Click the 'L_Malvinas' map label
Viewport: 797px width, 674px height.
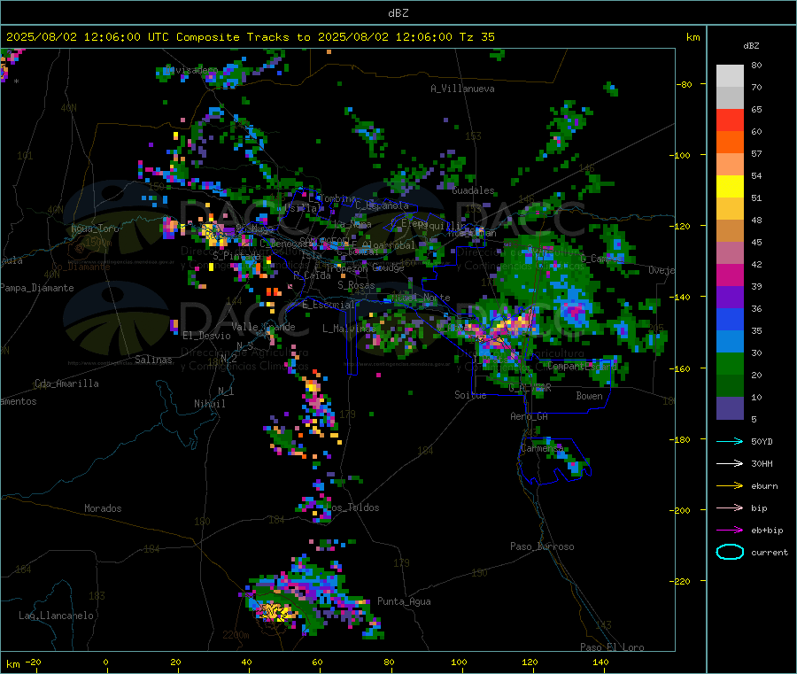click(349, 329)
